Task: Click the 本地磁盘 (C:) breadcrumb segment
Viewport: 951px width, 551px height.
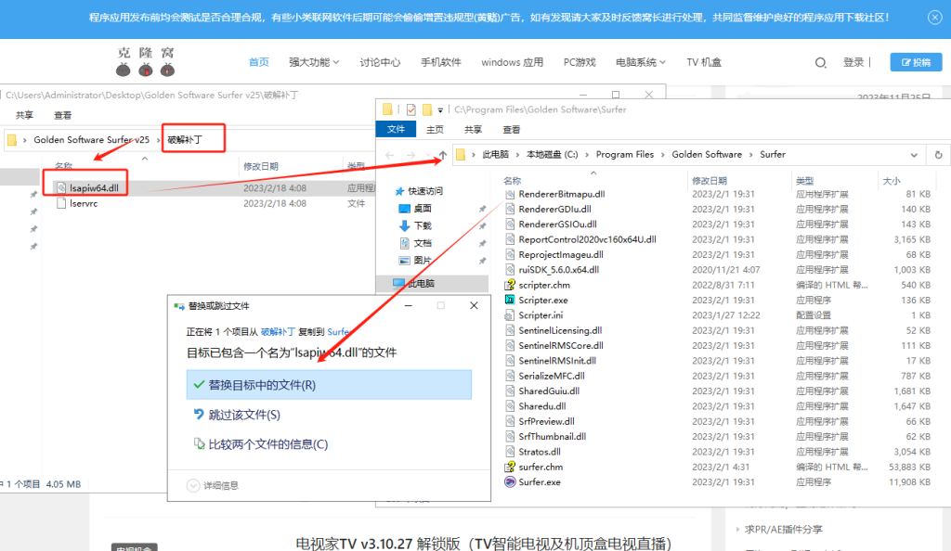Action: (552, 154)
